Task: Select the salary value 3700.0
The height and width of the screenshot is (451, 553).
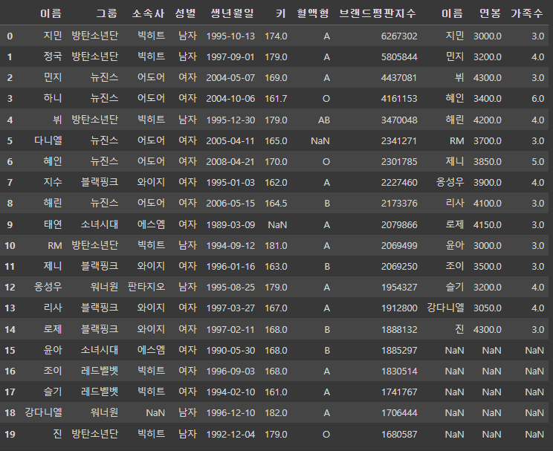Action: [x=487, y=141]
